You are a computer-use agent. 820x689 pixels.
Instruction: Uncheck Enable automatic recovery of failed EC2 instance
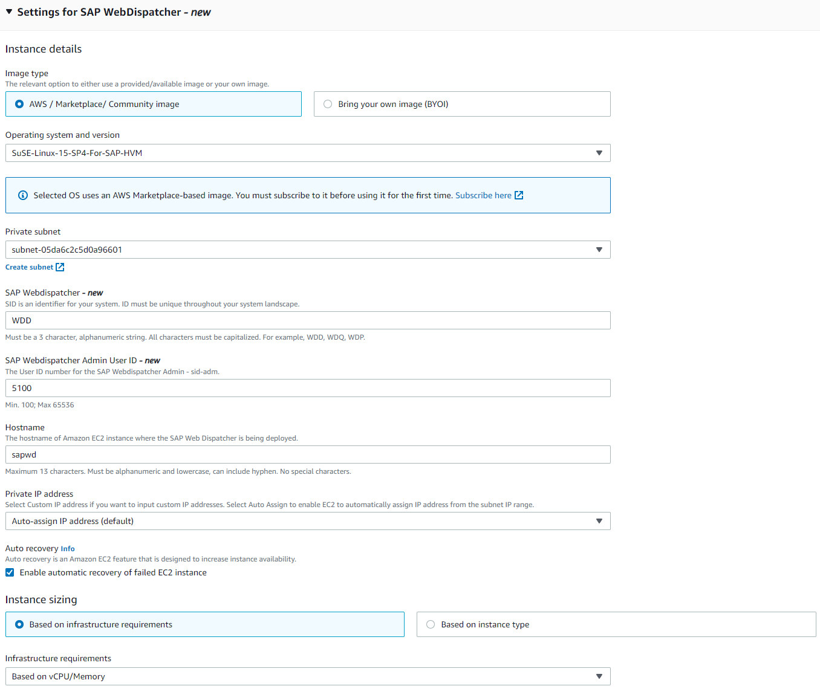[x=10, y=572]
